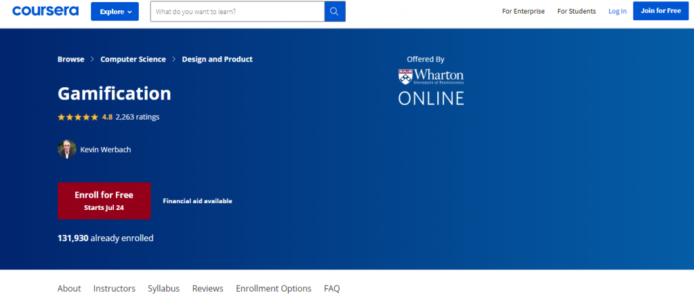Open the Explore dropdown menu
694x304 pixels.
(x=115, y=12)
